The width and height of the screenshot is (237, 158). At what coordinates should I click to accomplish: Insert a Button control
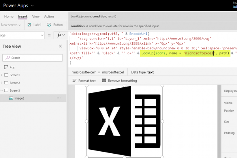55,25
